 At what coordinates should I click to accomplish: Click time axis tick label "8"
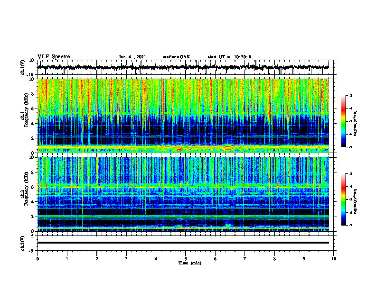pyautogui.click(x=274, y=259)
